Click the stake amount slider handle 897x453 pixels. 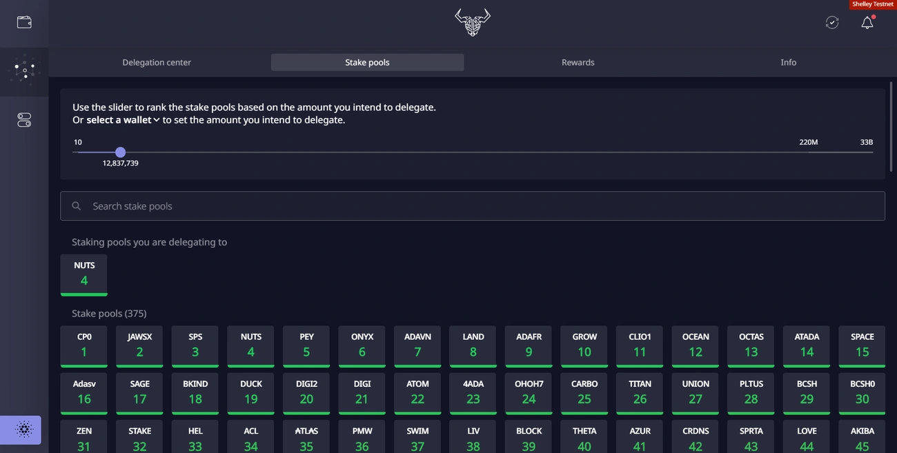pyautogui.click(x=120, y=152)
